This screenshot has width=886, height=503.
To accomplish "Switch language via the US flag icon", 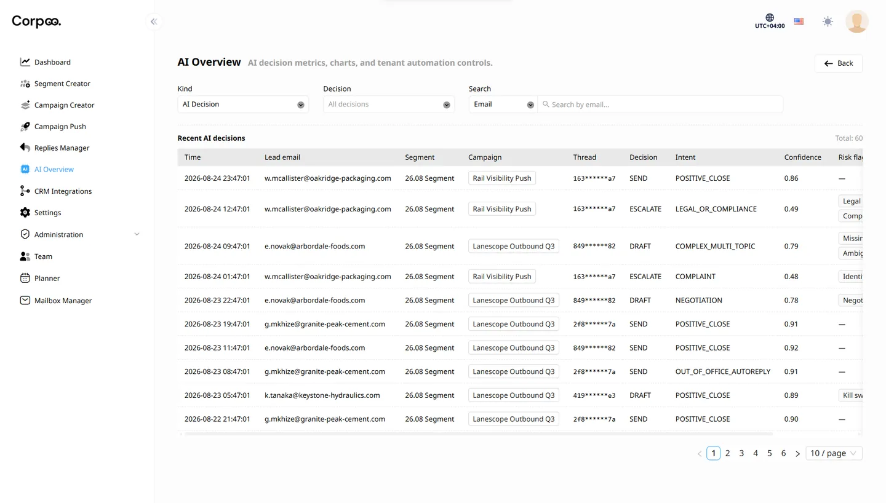I will click(x=799, y=22).
